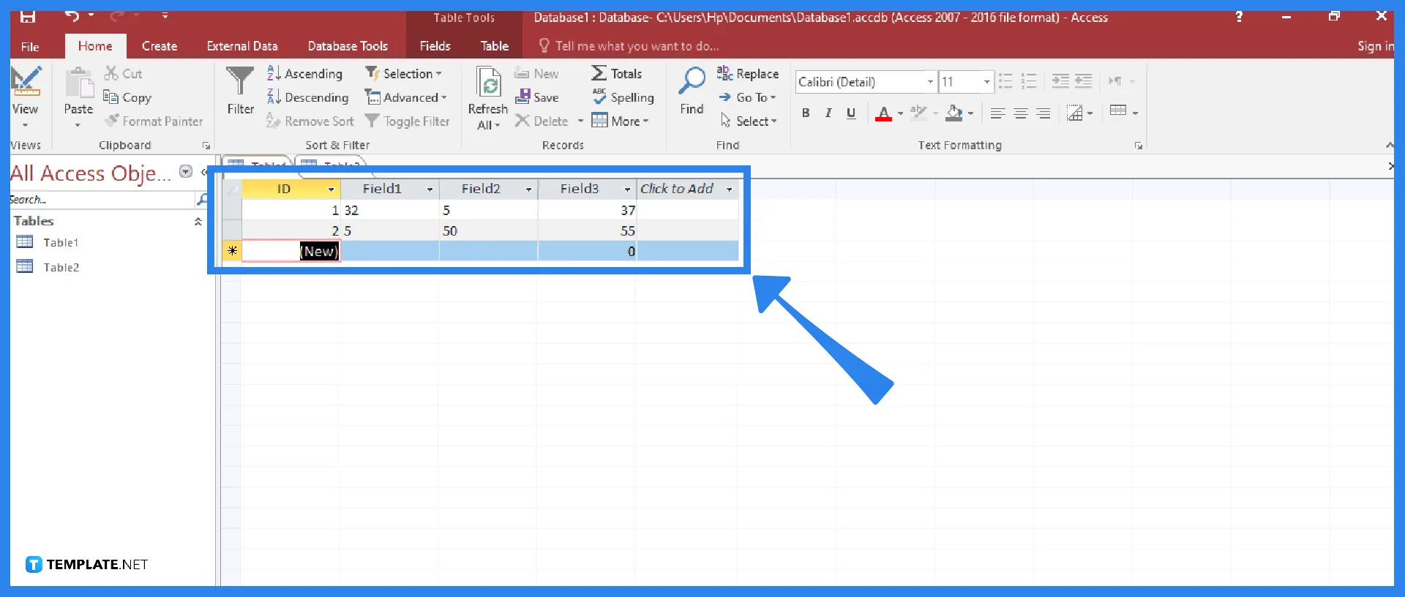Center align text
This screenshot has width=1405, height=597.
(x=1021, y=113)
